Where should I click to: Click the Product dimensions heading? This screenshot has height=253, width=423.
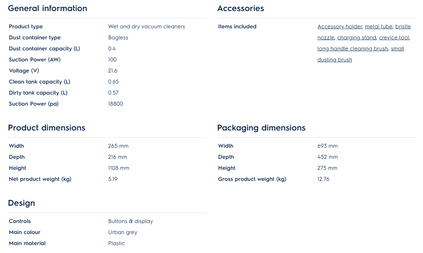click(x=46, y=128)
